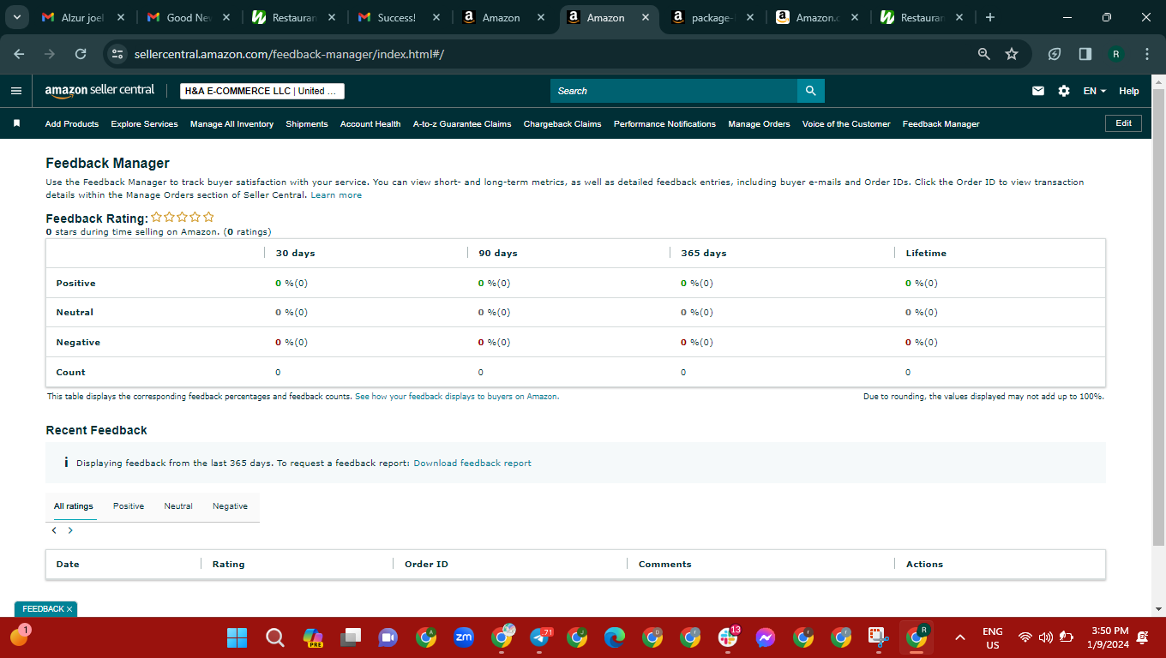Image resolution: width=1166 pixels, height=658 pixels.
Task: Open Zoom from the taskbar
Action: point(464,637)
